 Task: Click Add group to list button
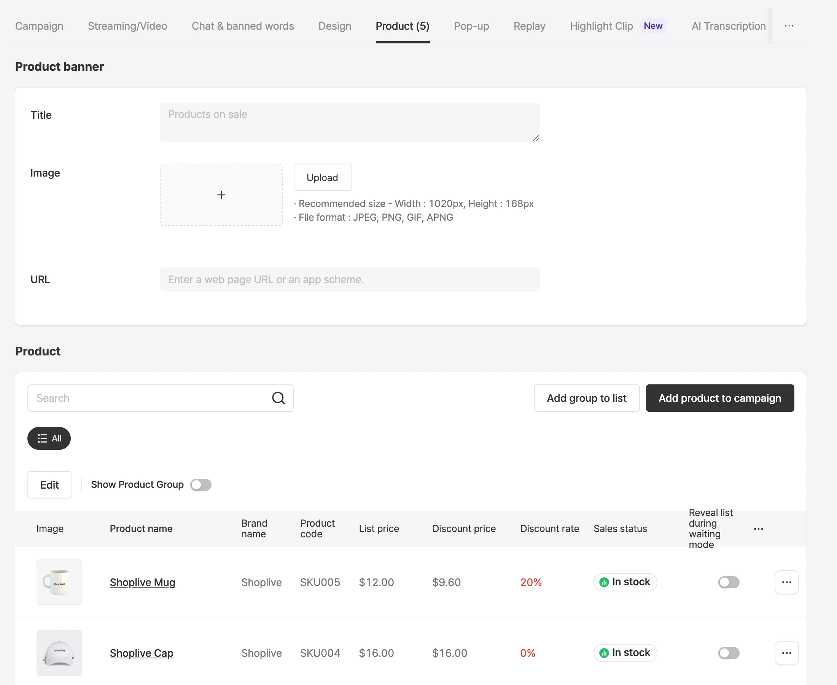tap(587, 398)
